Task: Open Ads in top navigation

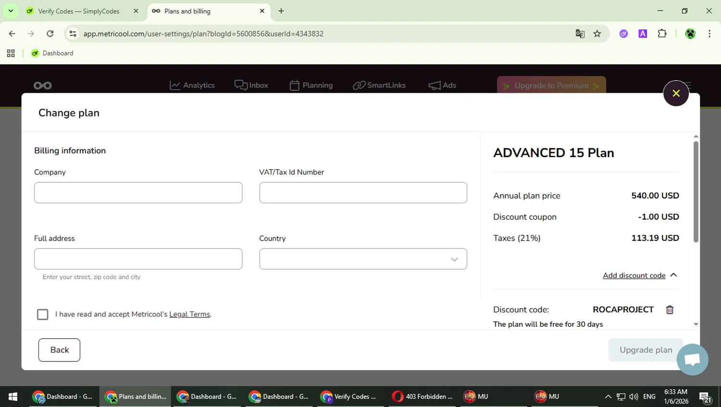Action: pyautogui.click(x=442, y=85)
